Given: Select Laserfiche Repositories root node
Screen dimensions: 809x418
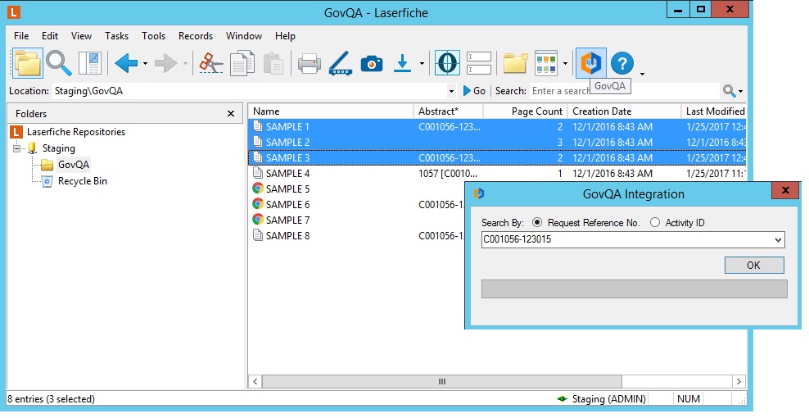Looking at the screenshot, I should click(x=76, y=132).
